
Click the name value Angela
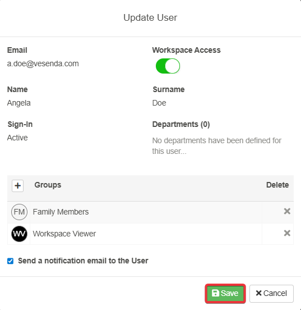click(18, 103)
